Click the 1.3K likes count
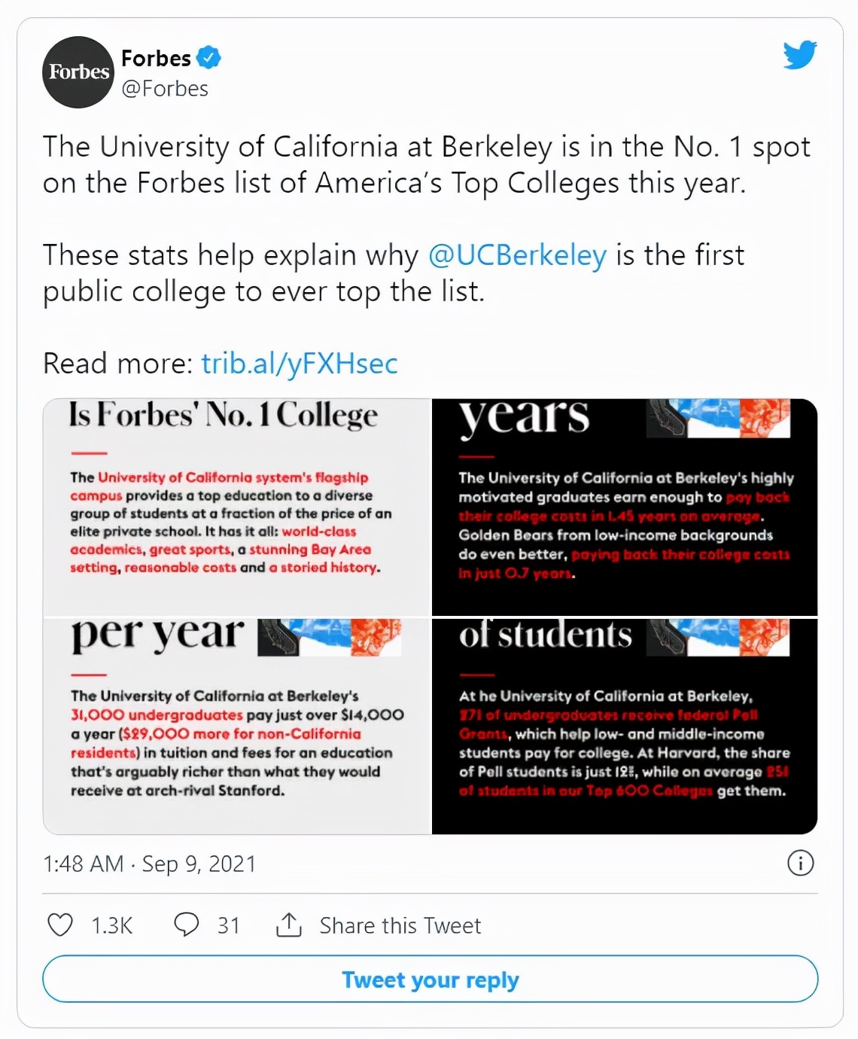The width and height of the screenshot is (858, 1039). tap(111, 925)
